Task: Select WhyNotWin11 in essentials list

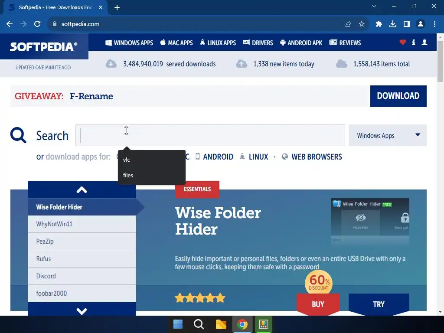Action: click(82, 224)
